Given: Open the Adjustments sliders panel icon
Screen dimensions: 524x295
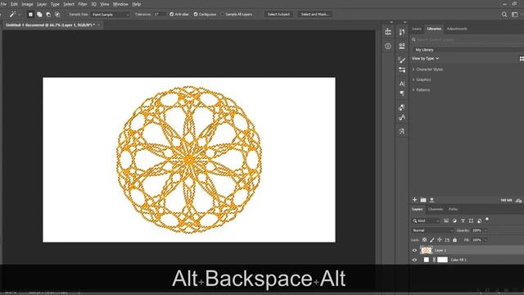Looking at the screenshot, I should point(402,70).
